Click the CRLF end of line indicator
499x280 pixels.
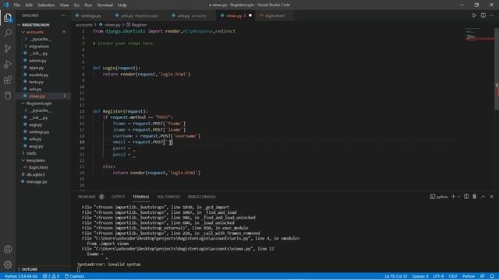coord(452,277)
